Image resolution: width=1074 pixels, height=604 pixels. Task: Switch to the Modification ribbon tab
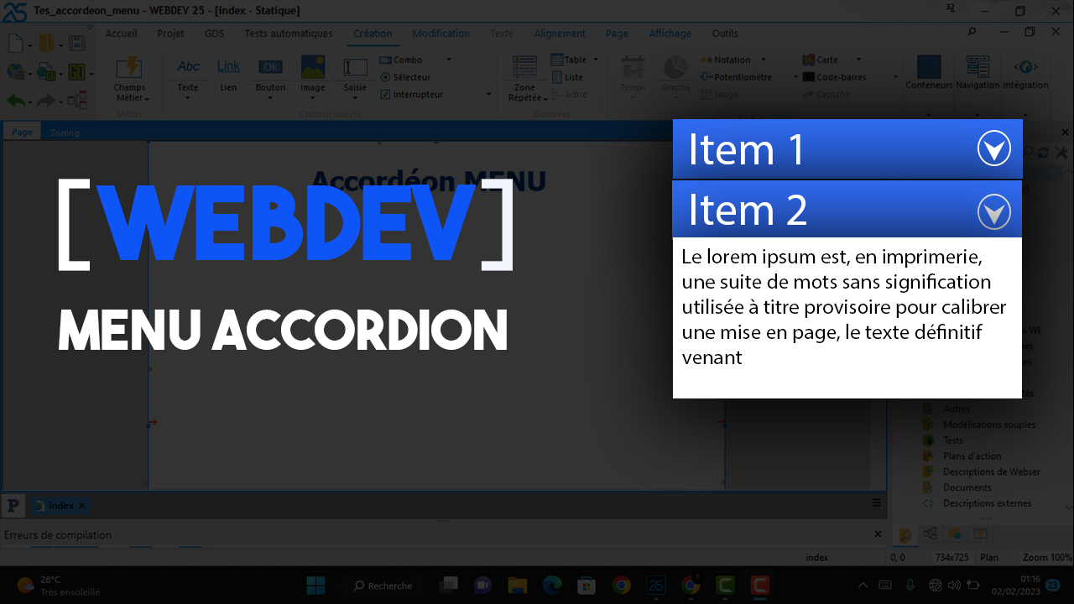(441, 34)
